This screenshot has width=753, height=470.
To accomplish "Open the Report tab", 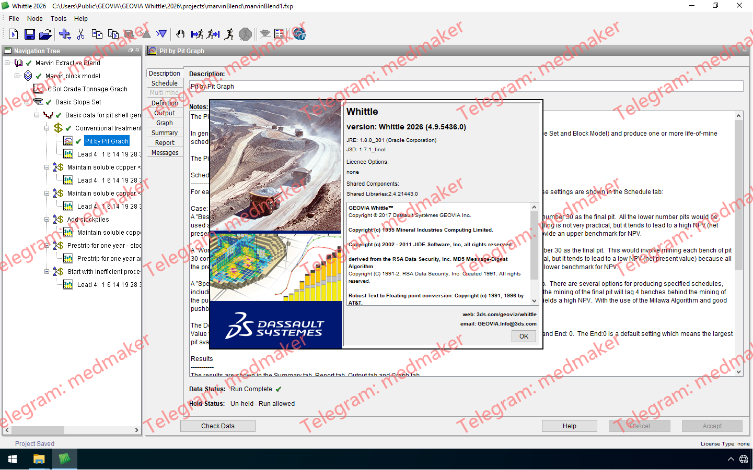I will click(x=165, y=143).
